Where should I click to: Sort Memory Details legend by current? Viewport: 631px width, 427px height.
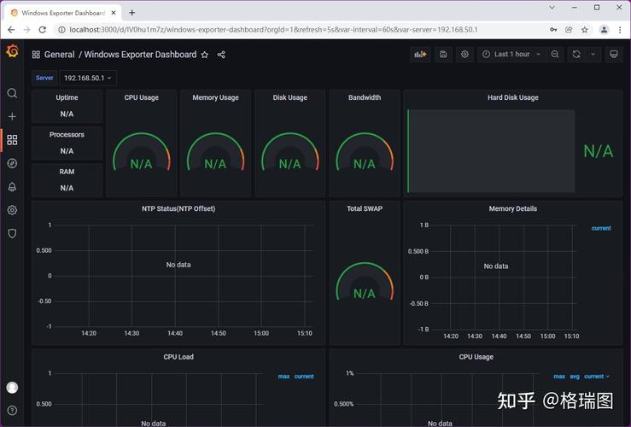[x=601, y=228]
